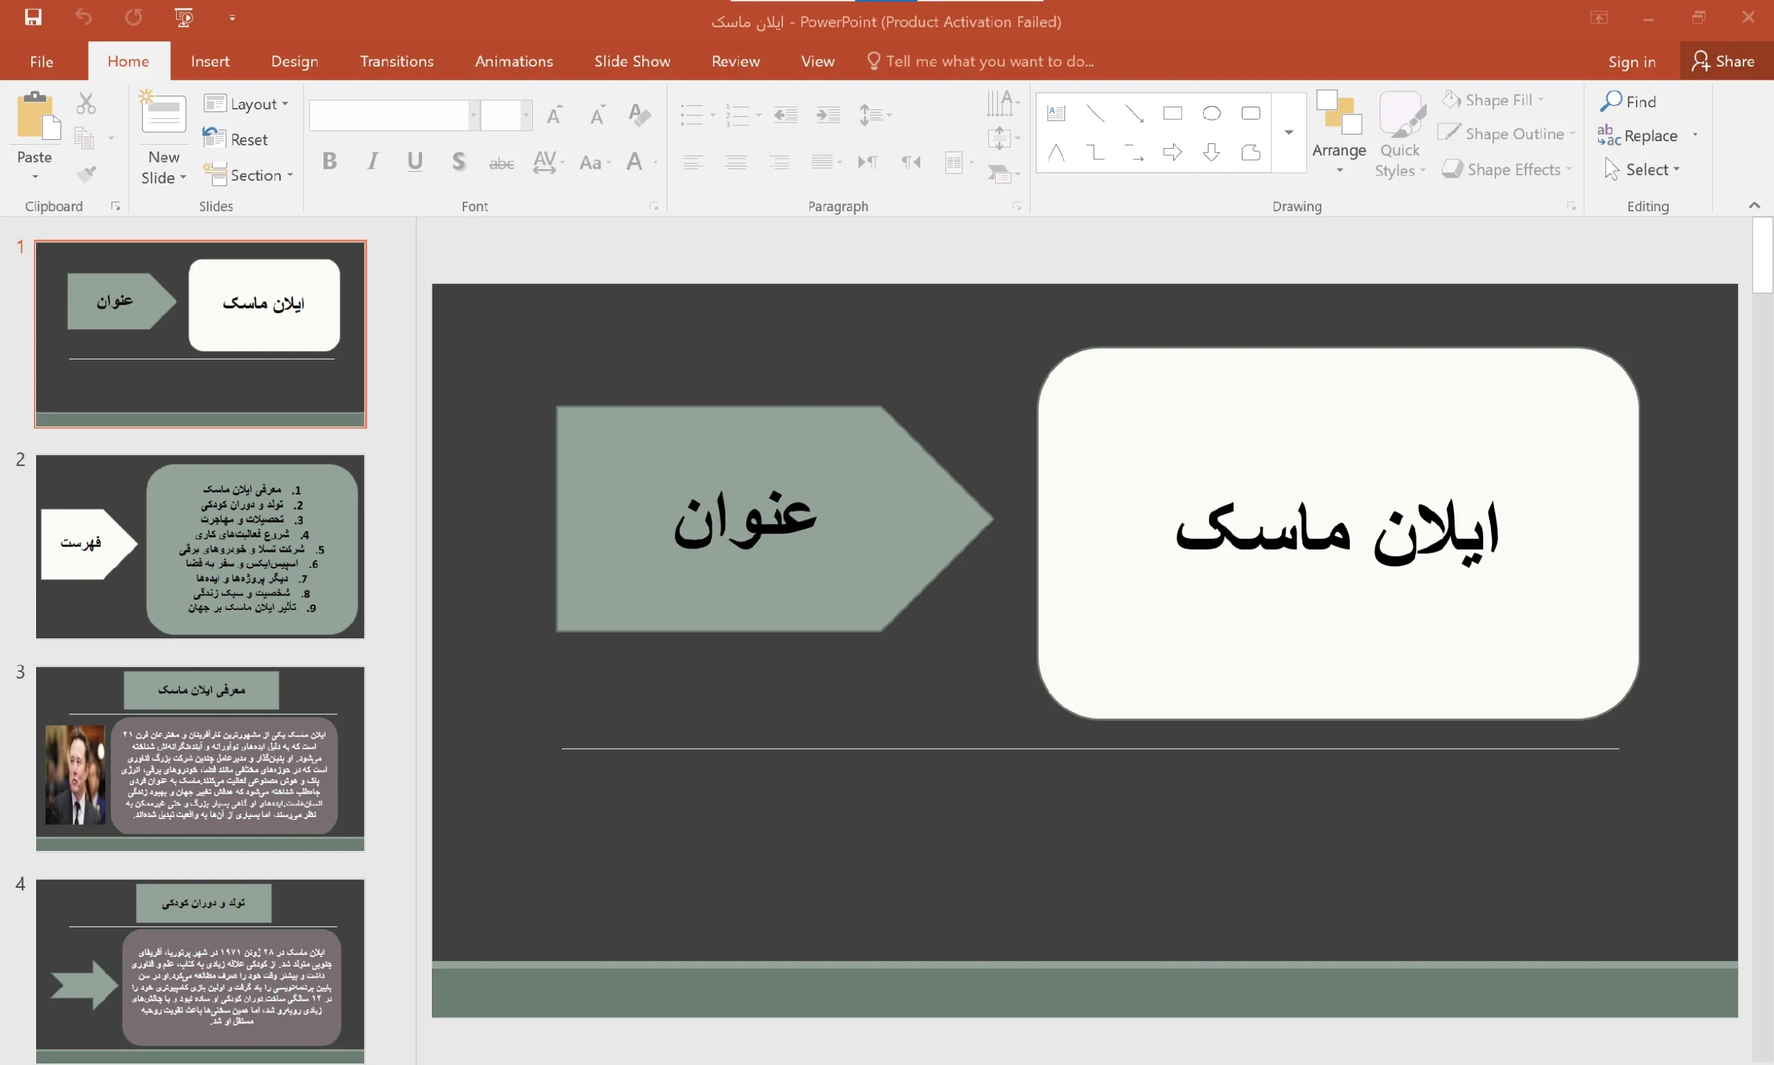The height and width of the screenshot is (1065, 1774).
Task: Click the ایلان ماسک title box on slide
Action: click(x=1337, y=533)
